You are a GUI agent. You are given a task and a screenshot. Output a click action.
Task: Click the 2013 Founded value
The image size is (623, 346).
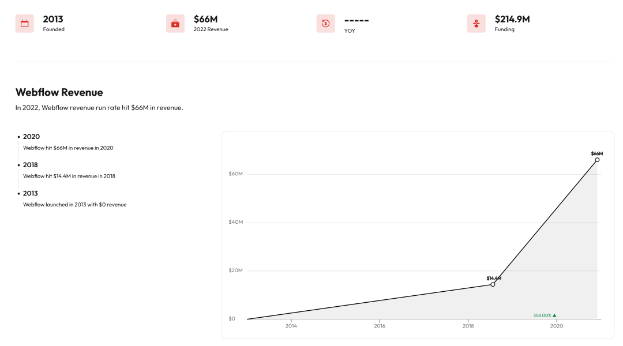(53, 19)
